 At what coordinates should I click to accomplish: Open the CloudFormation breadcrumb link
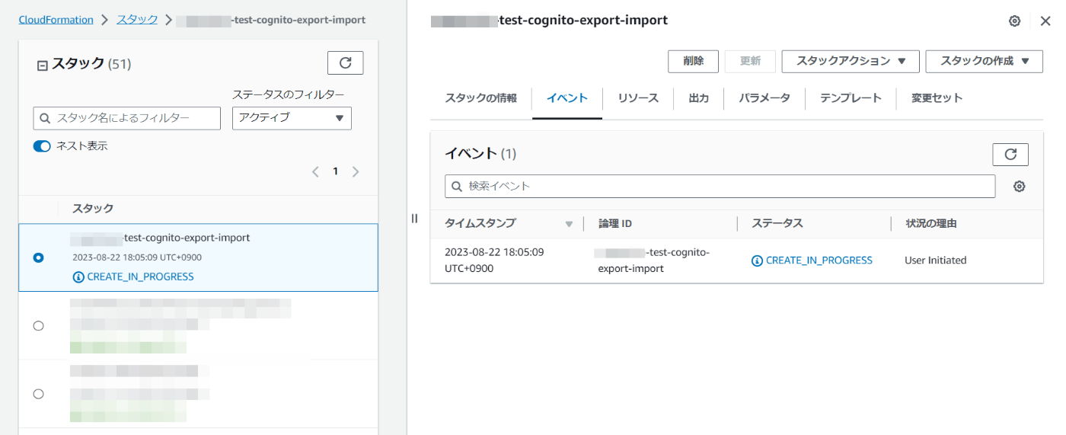pyautogui.click(x=56, y=20)
